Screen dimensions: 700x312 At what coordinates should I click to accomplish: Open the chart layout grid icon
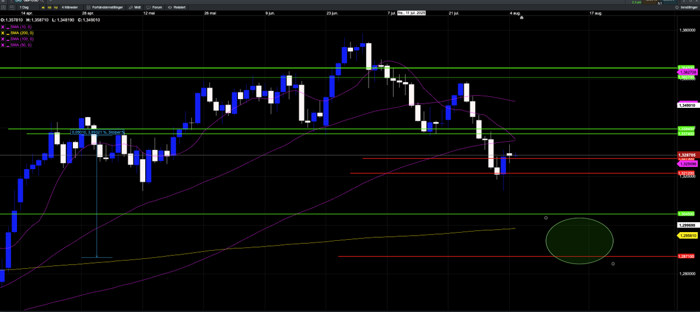pos(12,8)
